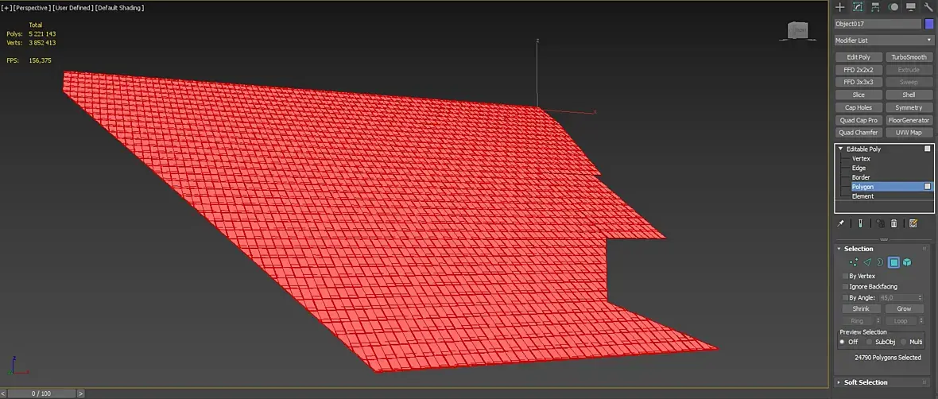938x399 pixels.
Task: Select Vertex sub-object icon in Selection
Action: coord(854,262)
